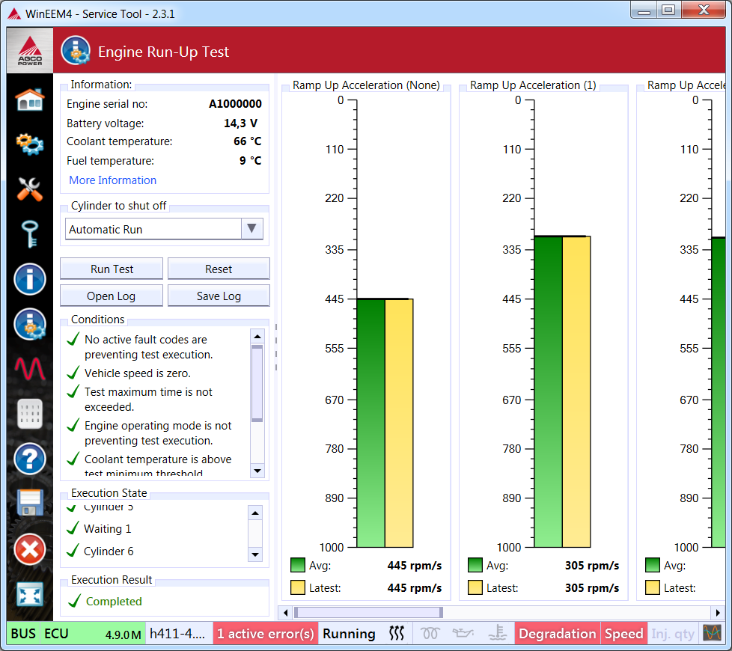732x651 pixels.
Task: Select the red waveform measurement icon
Action: pyautogui.click(x=30, y=369)
